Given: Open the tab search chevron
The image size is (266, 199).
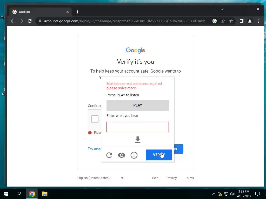Looking at the screenshot, I should tap(222, 9).
